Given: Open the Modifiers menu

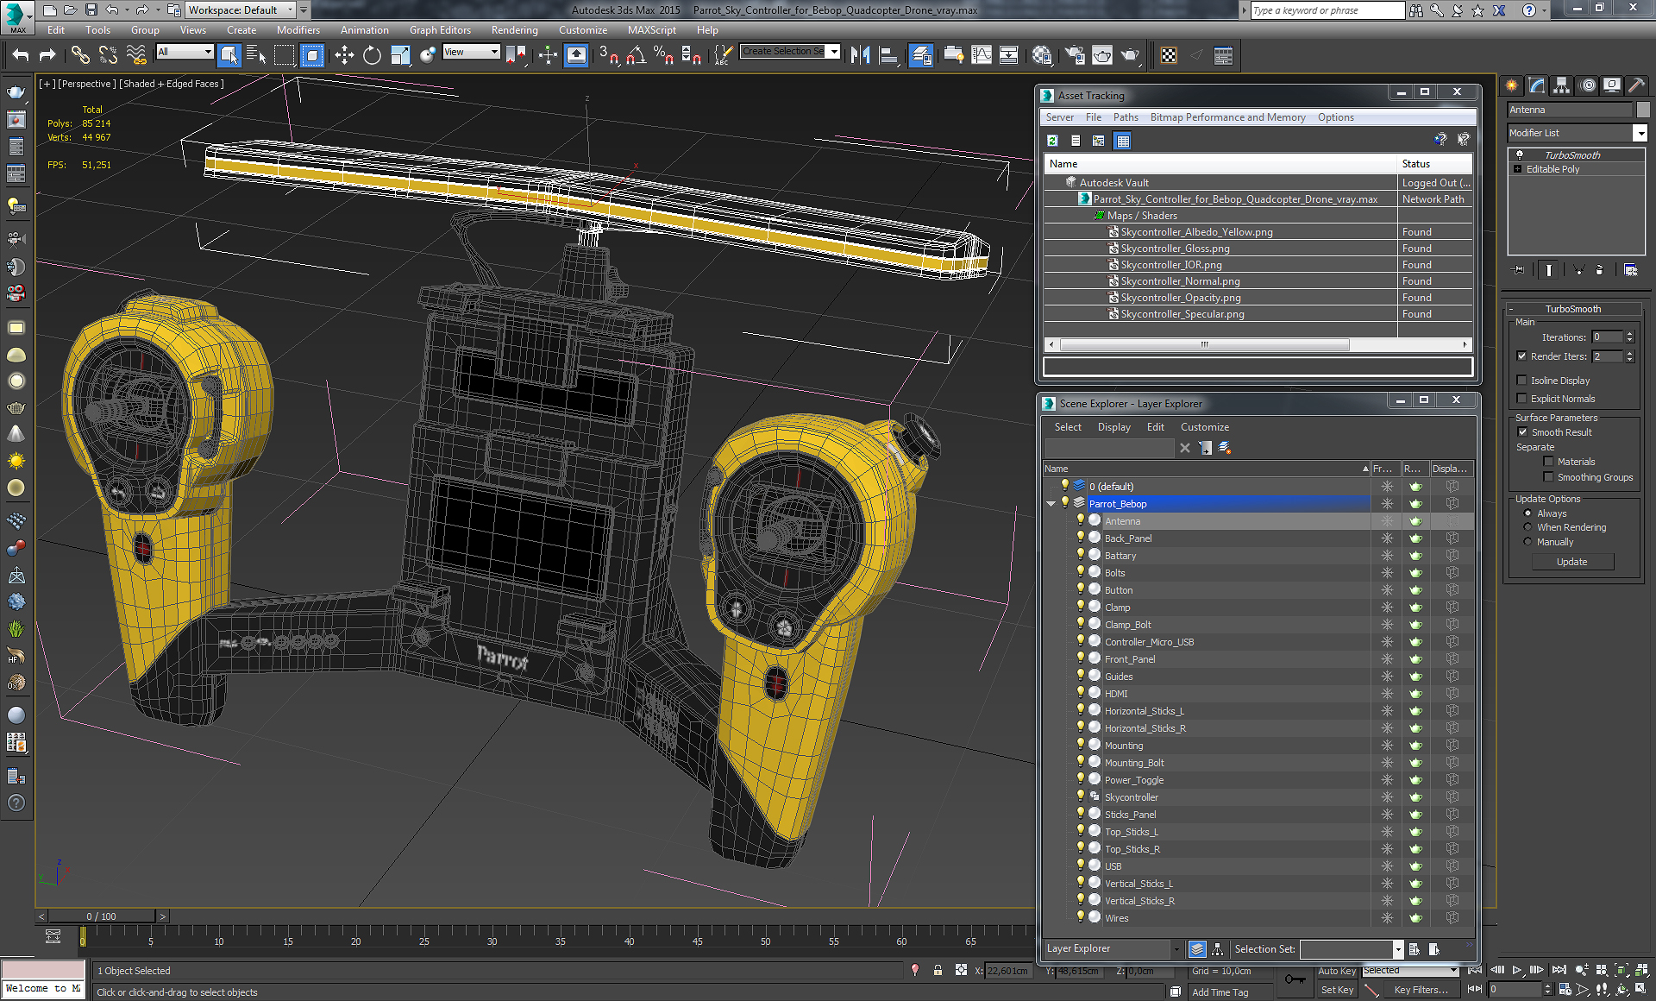Looking at the screenshot, I should tap(298, 30).
